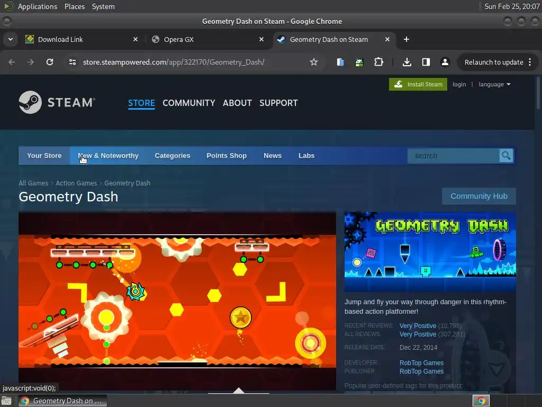Expand the tab search dropdown arrow
The image size is (542, 407).
(x=11, y=39)
